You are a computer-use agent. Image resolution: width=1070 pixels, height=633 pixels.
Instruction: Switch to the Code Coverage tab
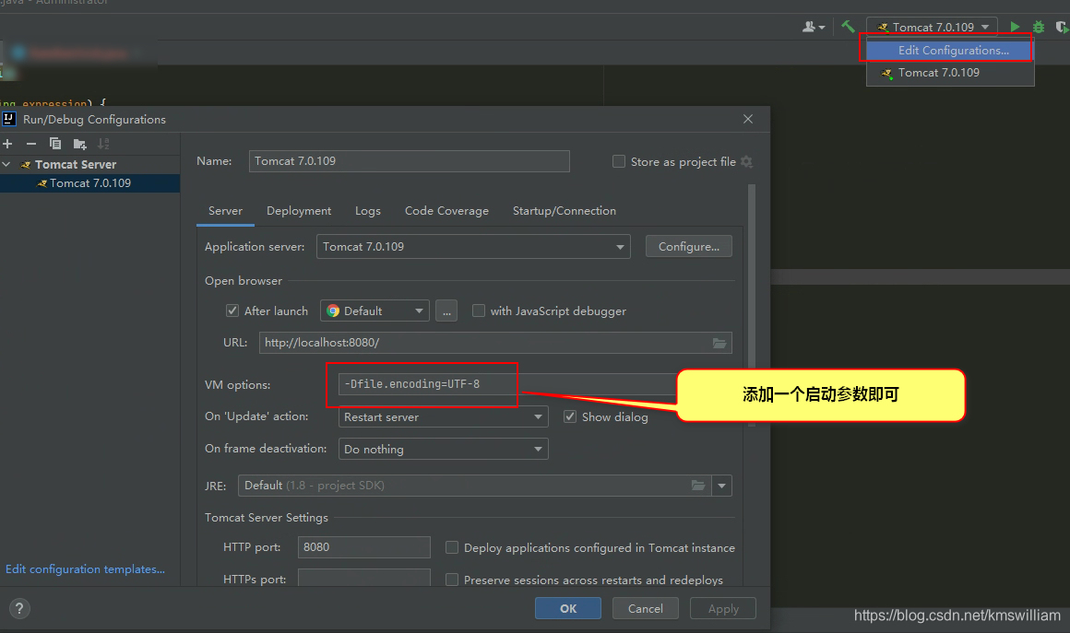coord(447,211)
